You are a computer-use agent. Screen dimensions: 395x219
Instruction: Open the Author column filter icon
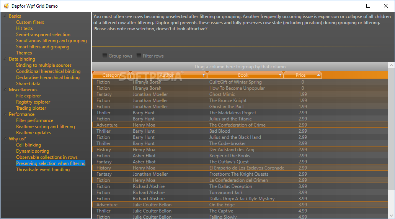click(x=204, y=75)
